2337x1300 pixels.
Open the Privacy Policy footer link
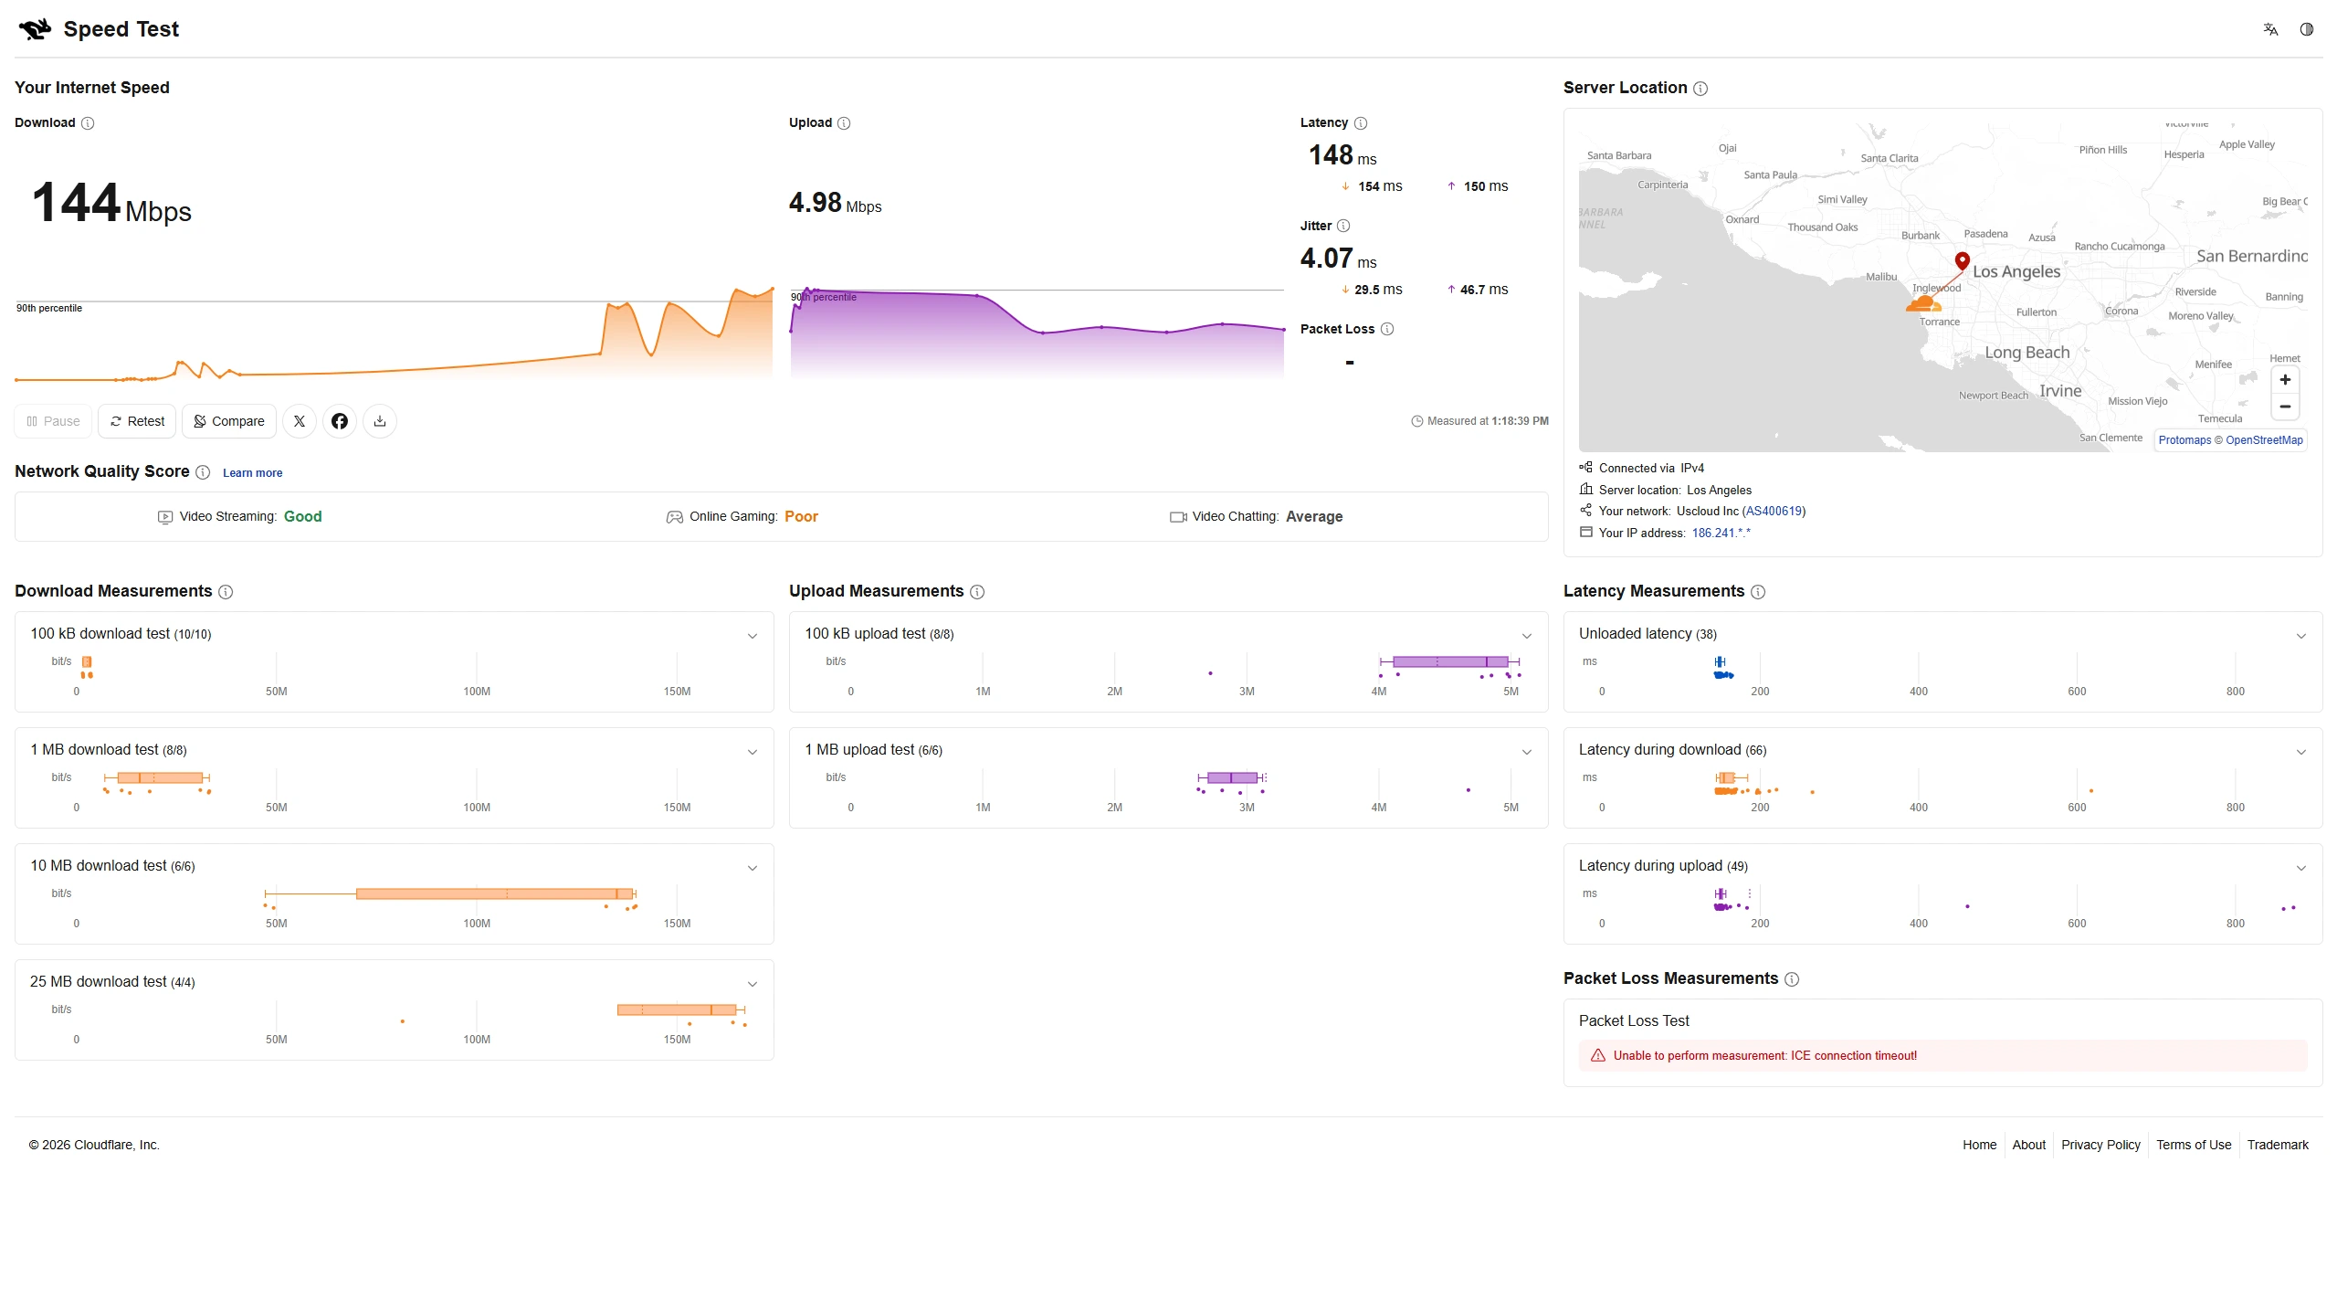point(2100,1145)
